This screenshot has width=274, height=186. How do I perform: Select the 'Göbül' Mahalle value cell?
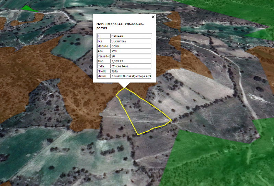(131, 46)
